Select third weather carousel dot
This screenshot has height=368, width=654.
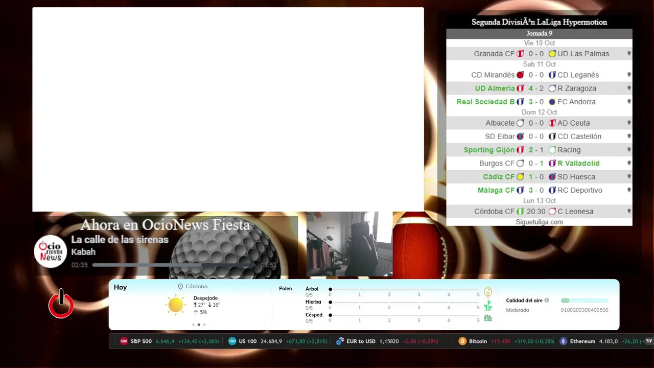pos(204,325)
